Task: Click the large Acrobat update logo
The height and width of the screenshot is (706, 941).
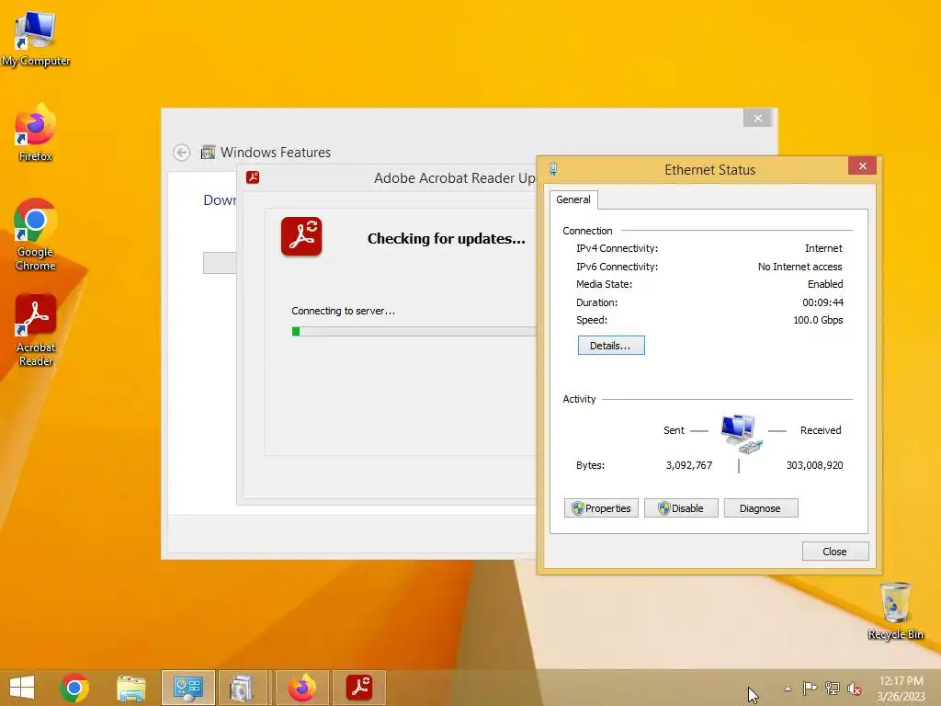Action: pos(301,236)
